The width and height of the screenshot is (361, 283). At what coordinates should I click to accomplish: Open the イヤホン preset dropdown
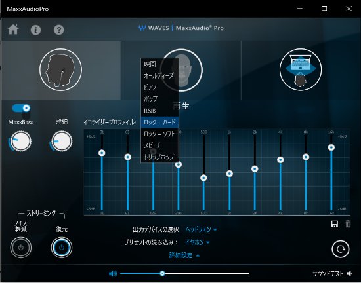pos(198,242)
